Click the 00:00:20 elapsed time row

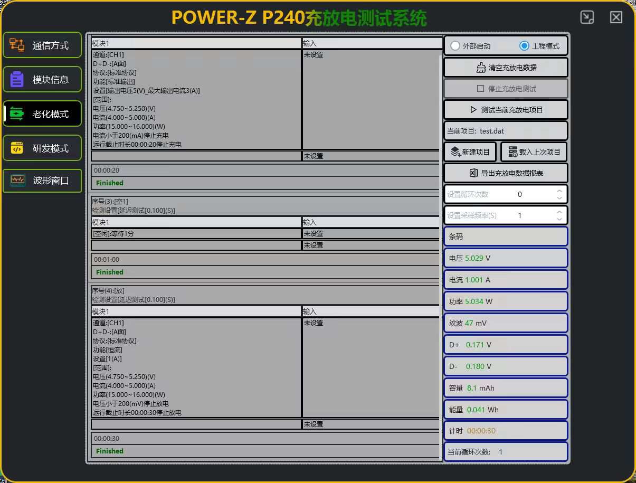click(x=265, y=171)
